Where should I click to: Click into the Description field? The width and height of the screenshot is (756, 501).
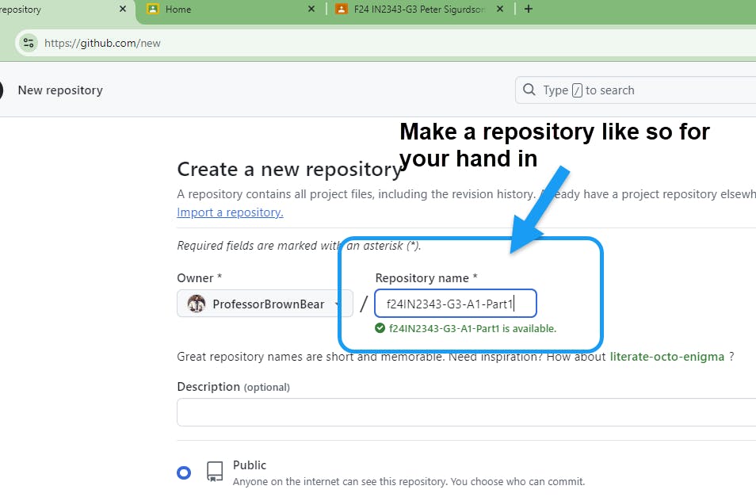(466, 412)
